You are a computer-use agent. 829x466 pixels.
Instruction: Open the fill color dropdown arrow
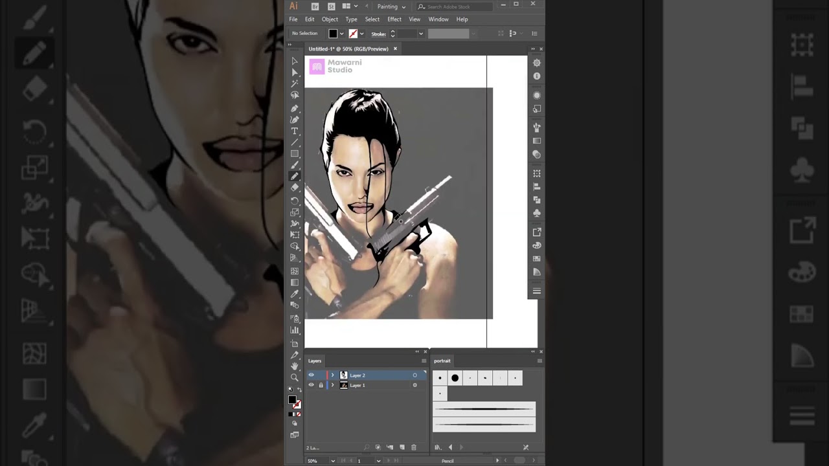pos(341,34)
